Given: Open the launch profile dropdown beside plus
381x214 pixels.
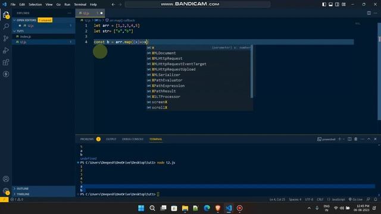Looking at the screenshot, I should click(343, 139).
